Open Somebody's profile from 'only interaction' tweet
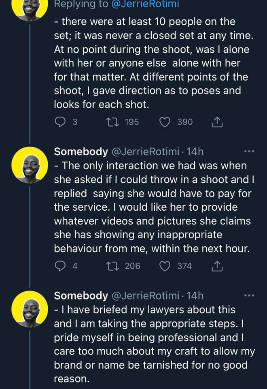This screenshot has width=267, height=389. (x=81, y=152)
